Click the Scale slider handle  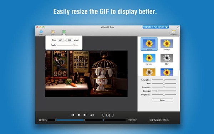(74, 45)
